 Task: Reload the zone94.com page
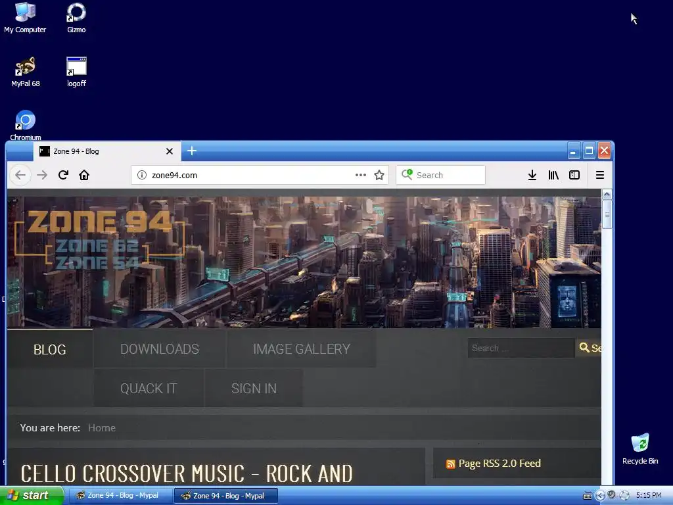pos(63,175)
